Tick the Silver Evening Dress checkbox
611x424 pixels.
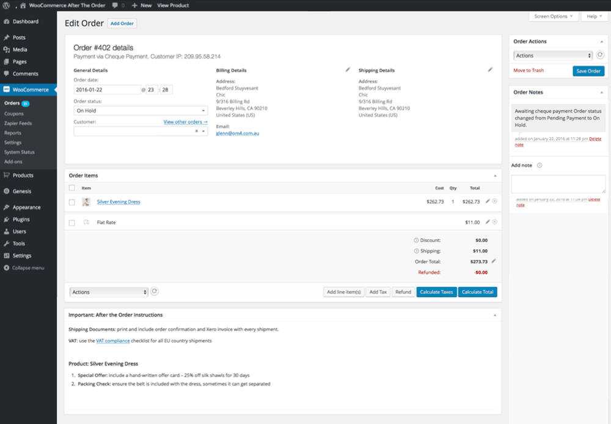point(71,202)
